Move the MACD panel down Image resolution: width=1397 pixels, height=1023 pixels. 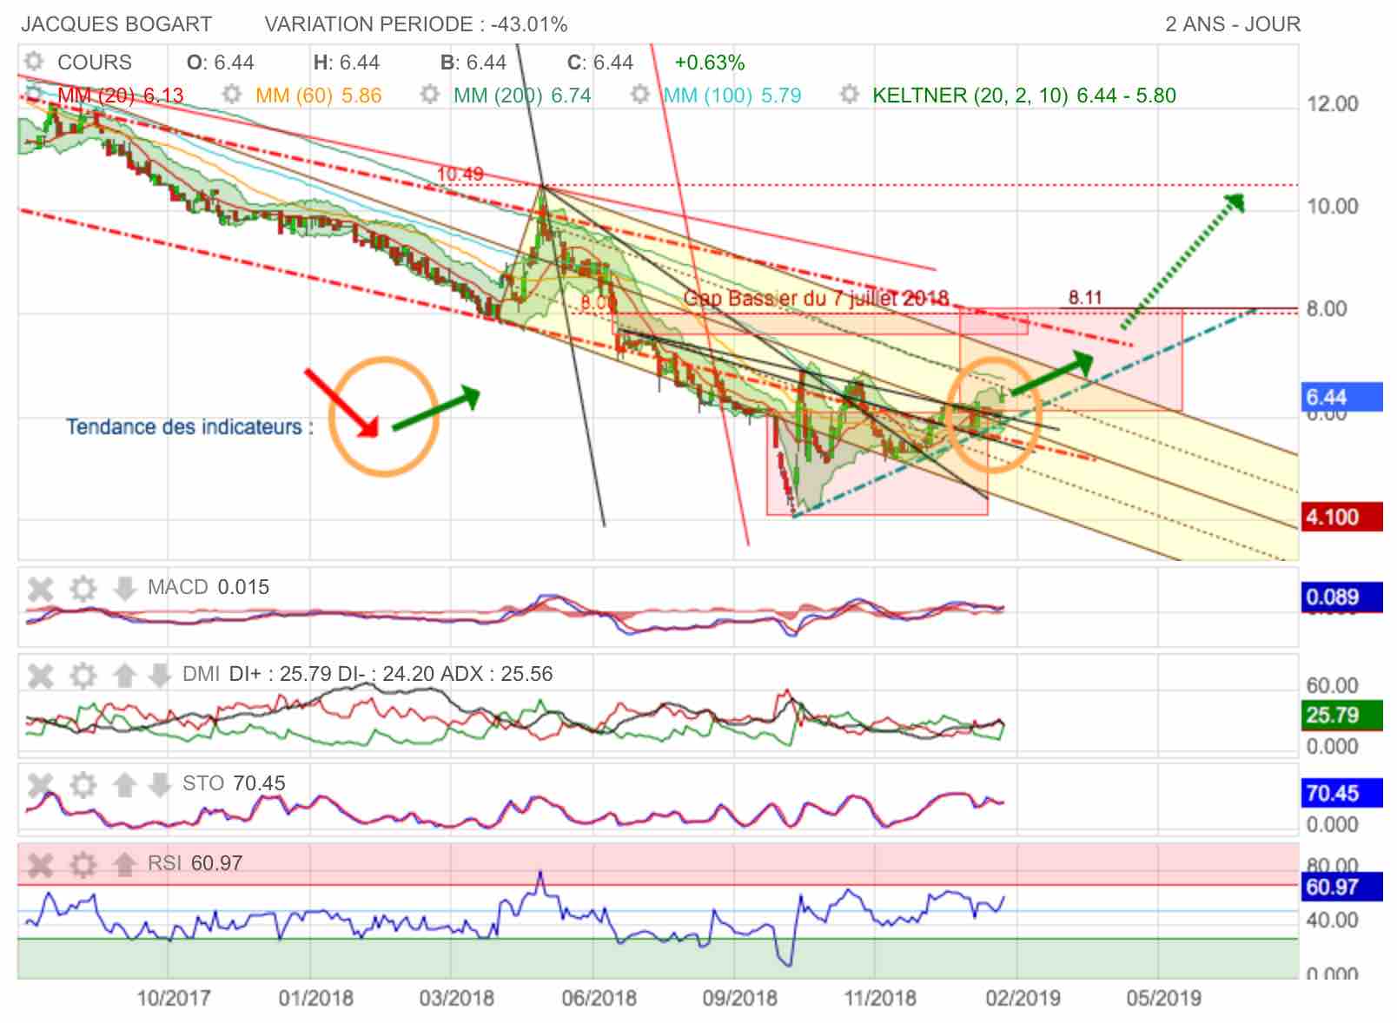(x=125, y=589)
